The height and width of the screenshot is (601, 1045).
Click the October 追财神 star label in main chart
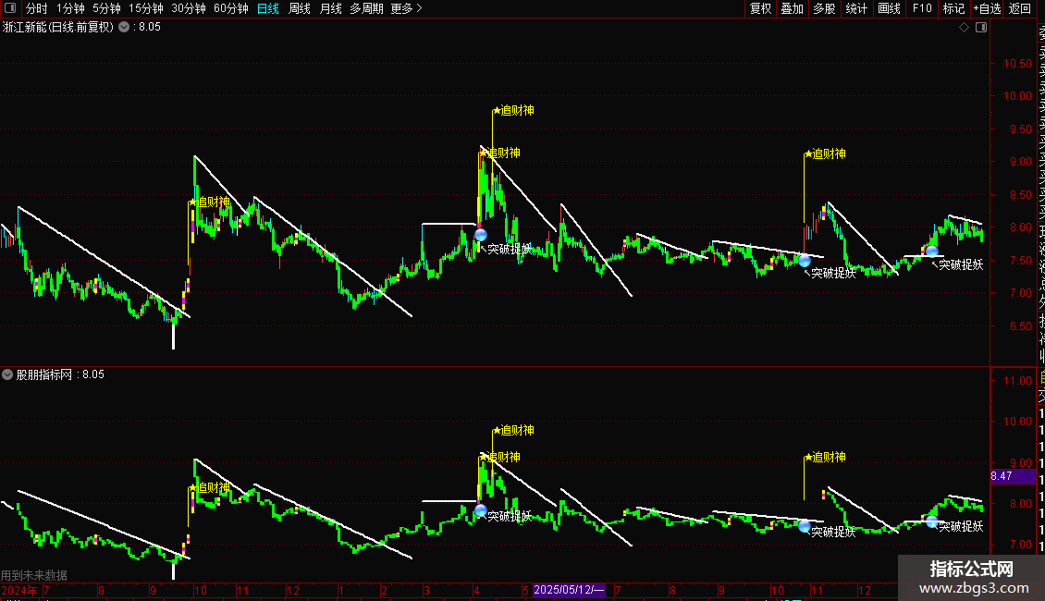209,202
